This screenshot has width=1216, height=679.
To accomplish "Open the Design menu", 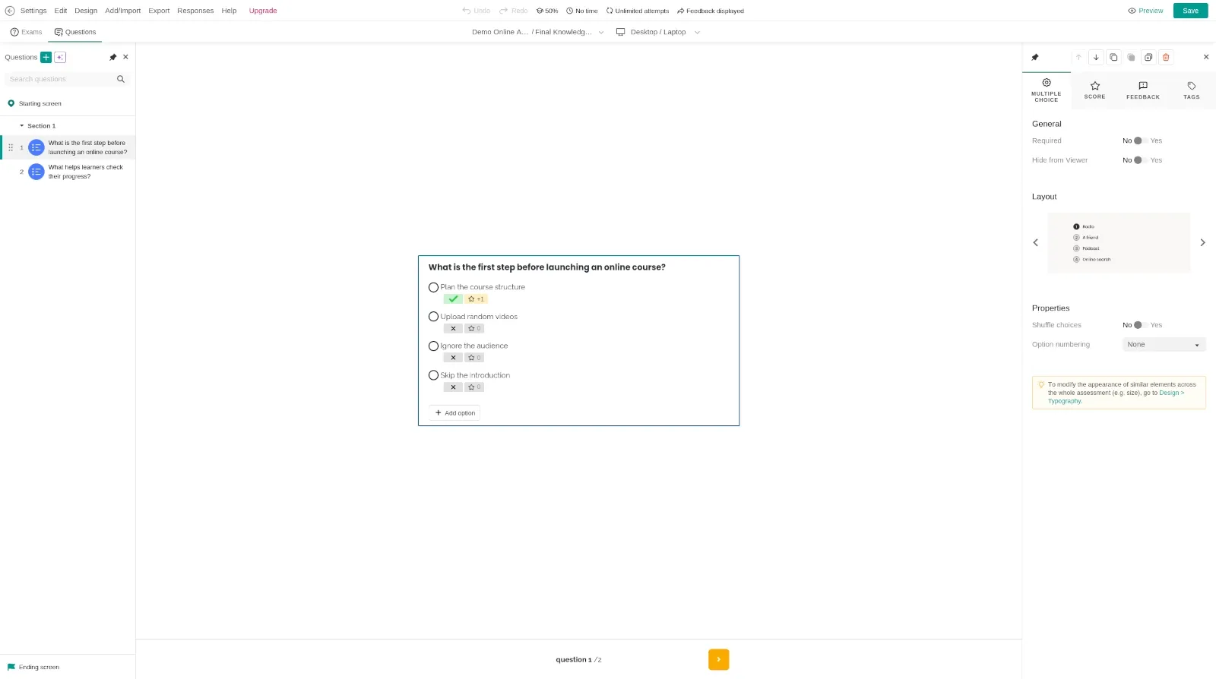I will tap(86, 11).
